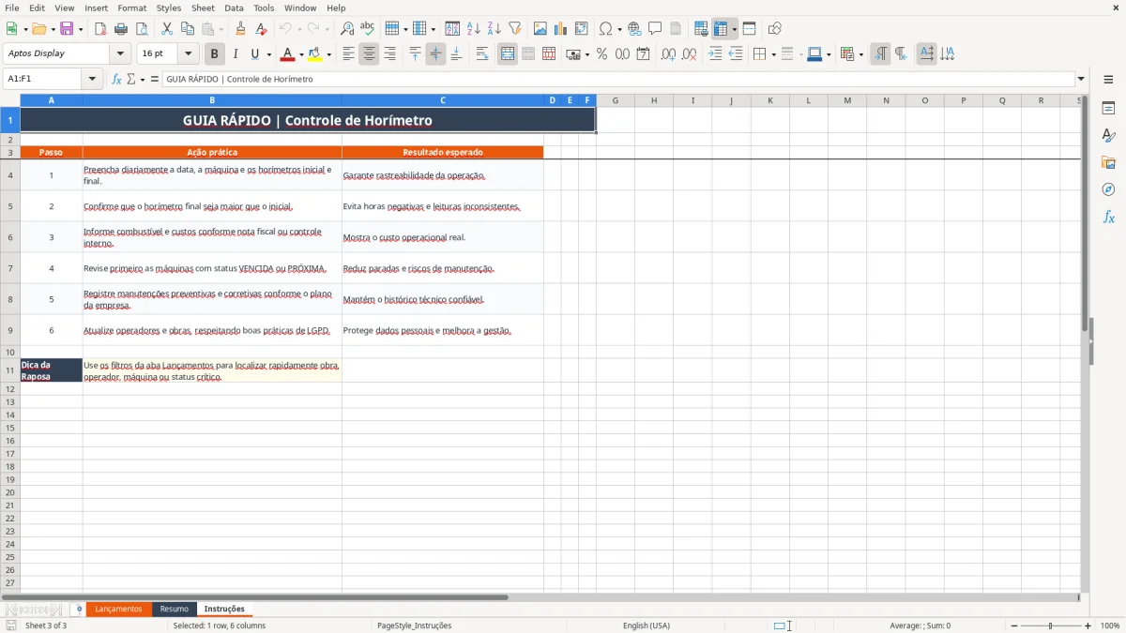1126x633 pixels.
Task: Open the Font Name dropdown list
Action: 121,54
